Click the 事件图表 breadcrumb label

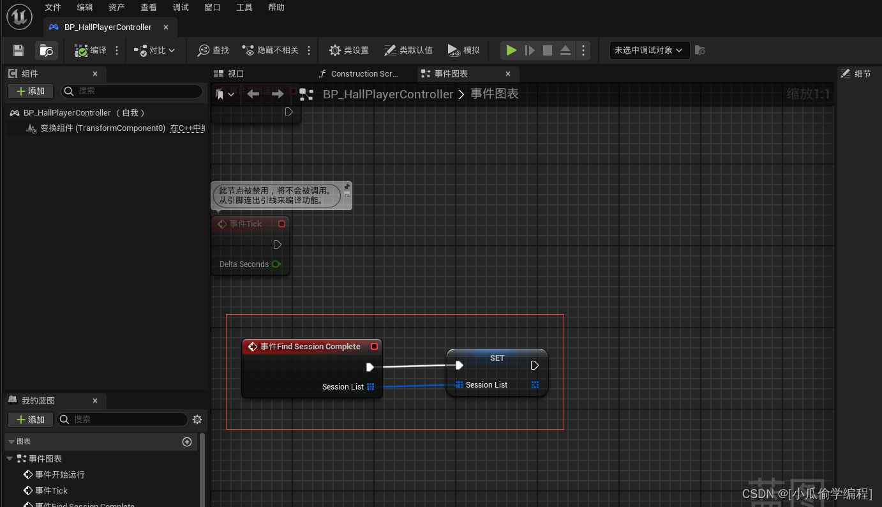pyautogui.click(x=495, y=94)
